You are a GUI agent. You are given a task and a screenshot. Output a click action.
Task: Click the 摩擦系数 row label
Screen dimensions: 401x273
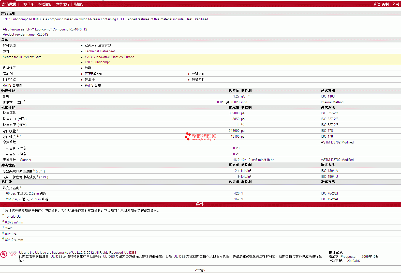tap(9, 142)
